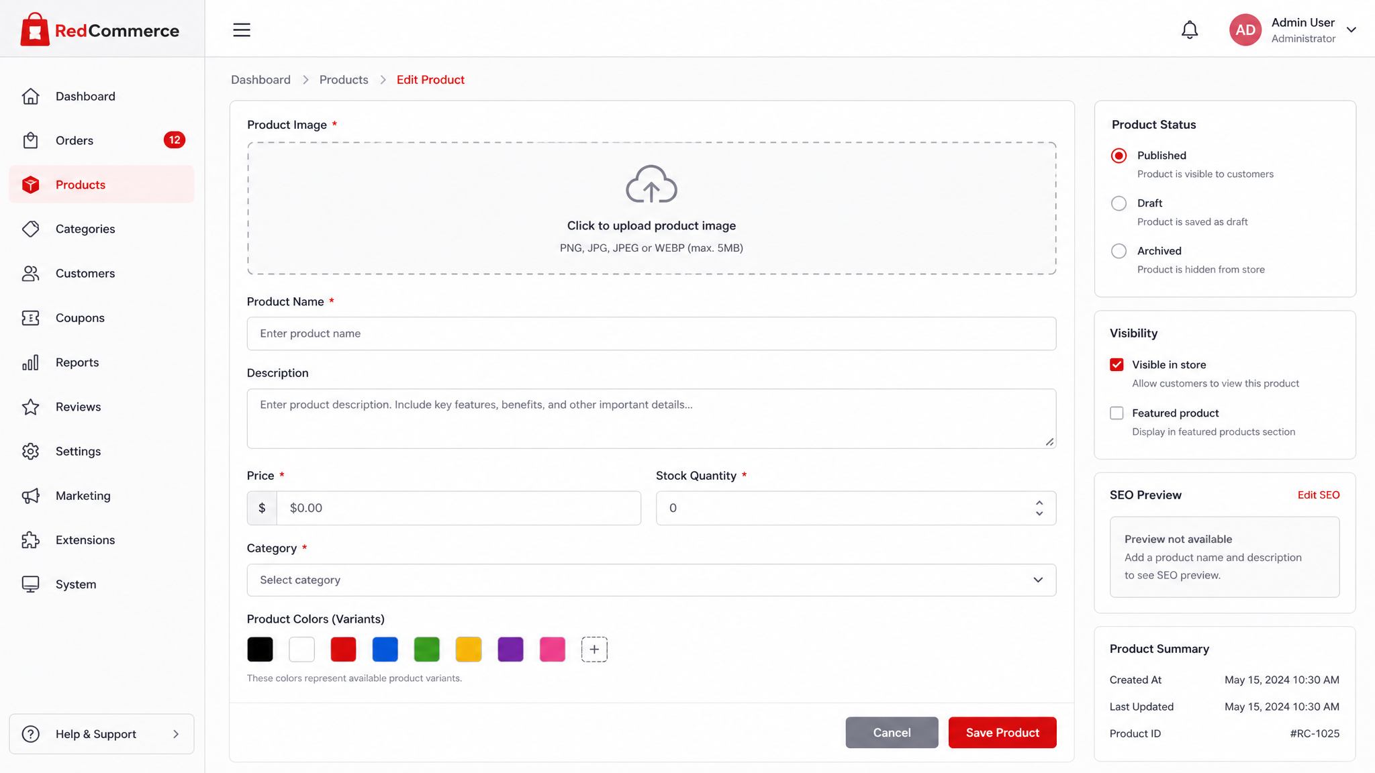Select the white color swatch
This screenshot has width=1375, height=773.
point(301,650)
